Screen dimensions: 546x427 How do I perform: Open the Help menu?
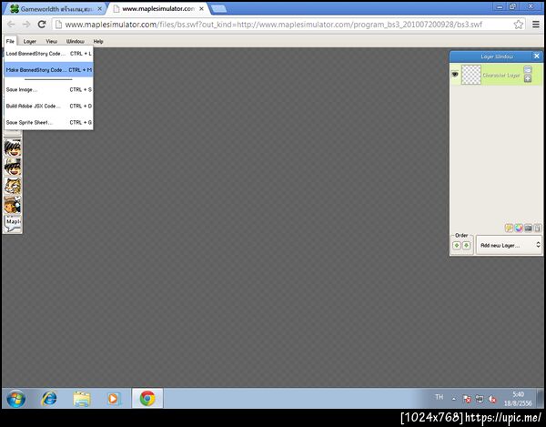(x=98, y=42)
